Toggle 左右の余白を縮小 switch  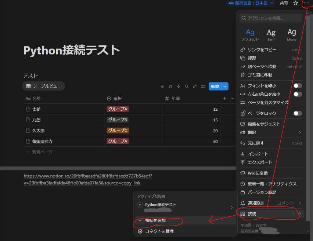pyautogui.click(x=298, y=94)
